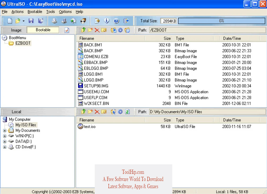Click the folder globe icon in image toolbar
Screen dimensions: 267x194
(x=127, y=30)
